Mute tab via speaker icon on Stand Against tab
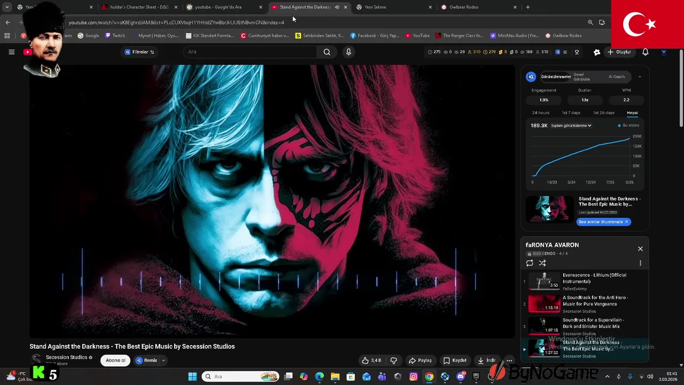This screenshot has width=684, height=385. point(337,7)
